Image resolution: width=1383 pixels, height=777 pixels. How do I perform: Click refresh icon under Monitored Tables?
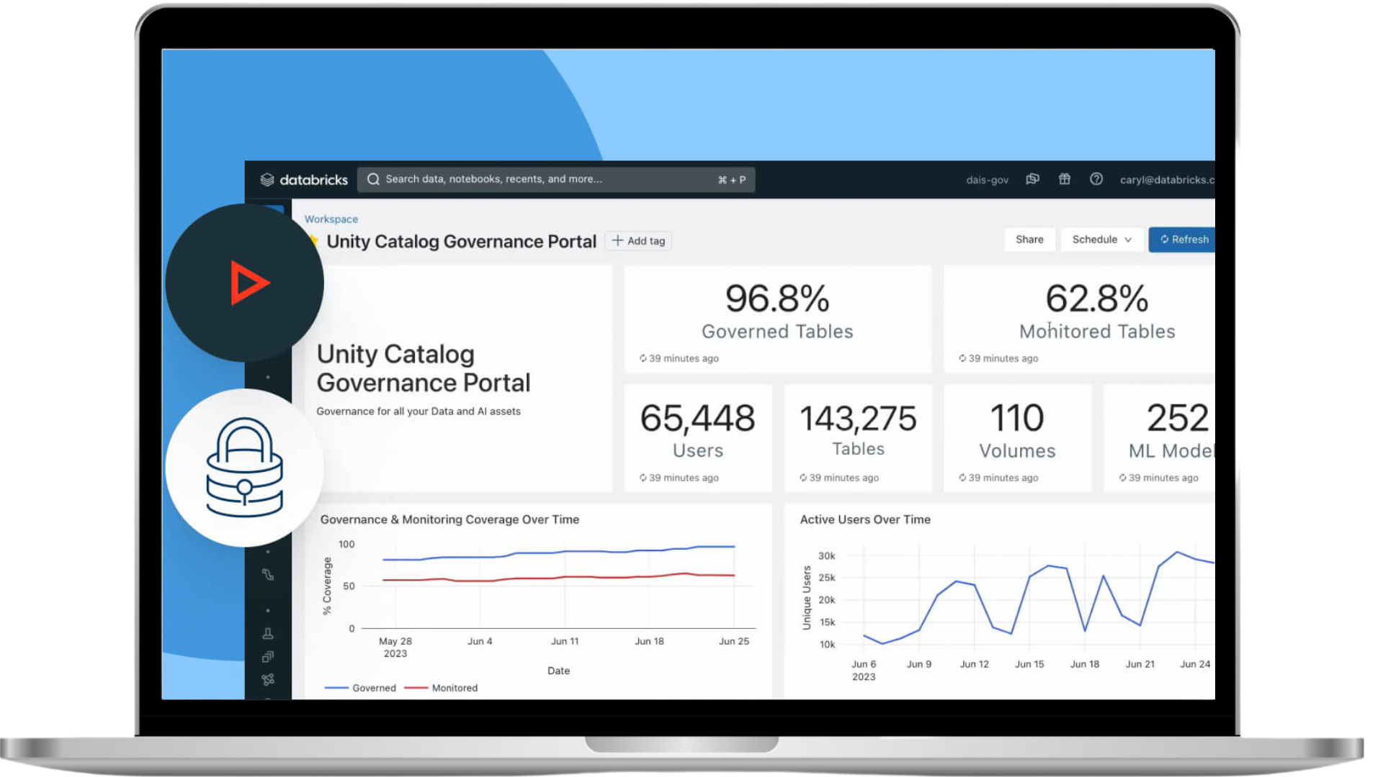click(962, 358)
